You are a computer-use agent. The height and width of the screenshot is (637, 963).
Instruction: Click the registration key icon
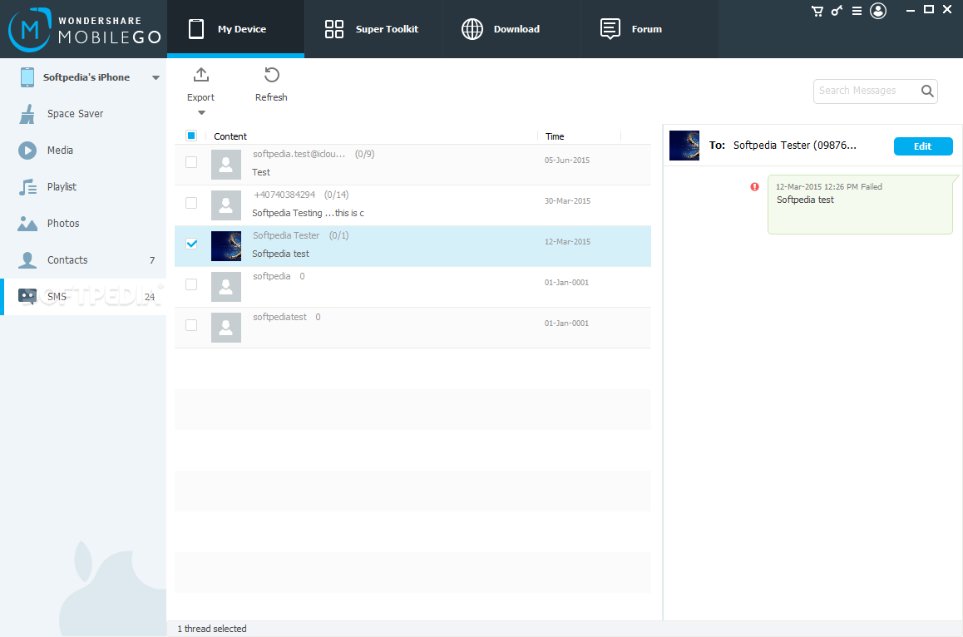[837, 11]
